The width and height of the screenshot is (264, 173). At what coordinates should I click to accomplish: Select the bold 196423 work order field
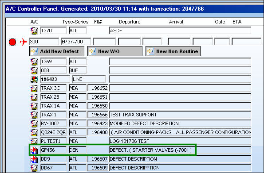[x=55, y=79]
